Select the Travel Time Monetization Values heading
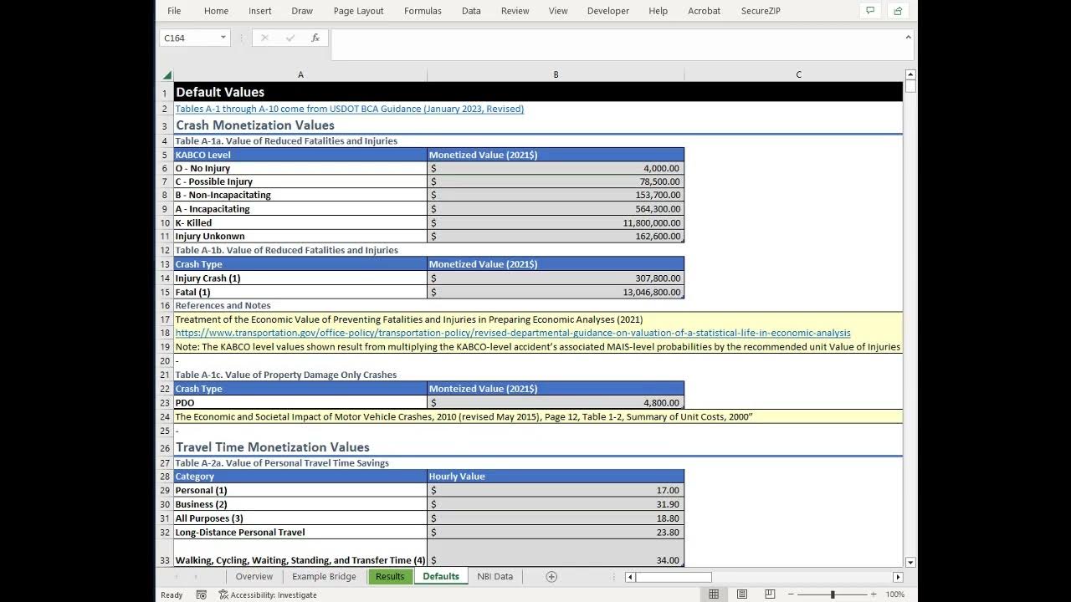The height and width of the screenshot is (602, 1071). pos(273,447)
